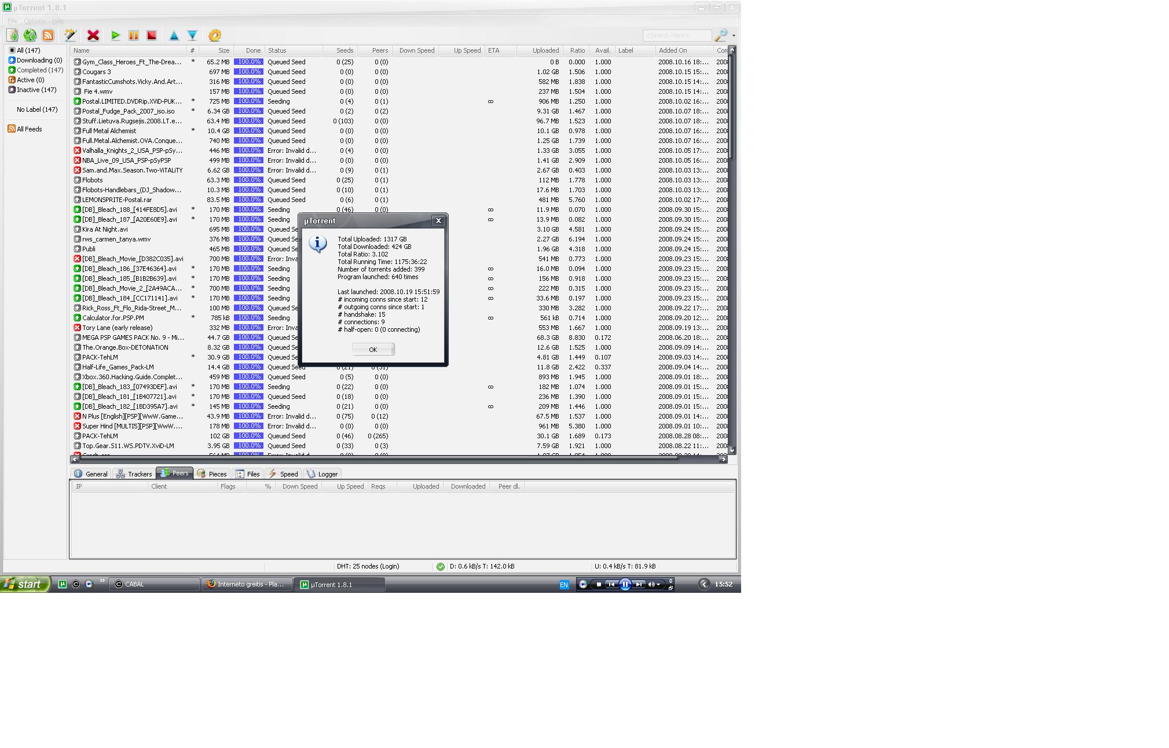Viewport: 1169px width, 748px height.
Task: Pause playback in the taskbar media player
Action: 625,584
